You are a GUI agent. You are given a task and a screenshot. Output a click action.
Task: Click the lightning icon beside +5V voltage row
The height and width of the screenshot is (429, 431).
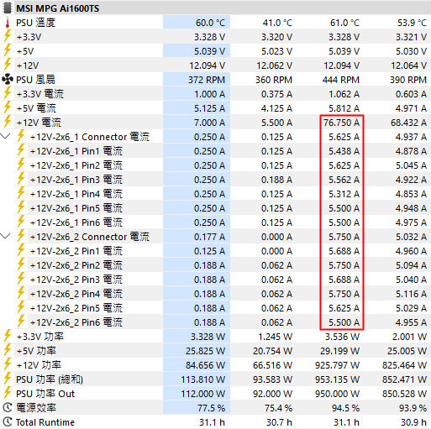[8, 50]
